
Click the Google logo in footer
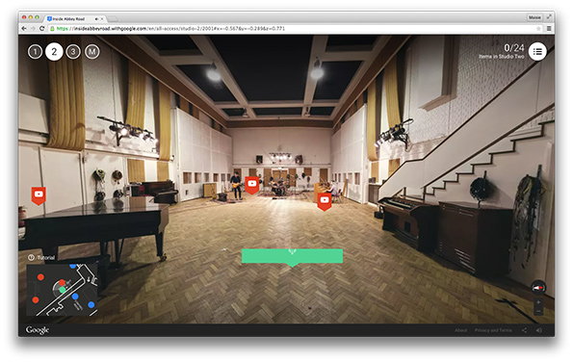[x=38, y=330]
